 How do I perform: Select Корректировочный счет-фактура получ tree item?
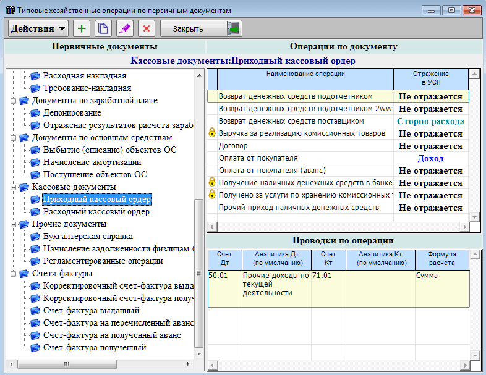pyautogui.click(x=118, y=298)
